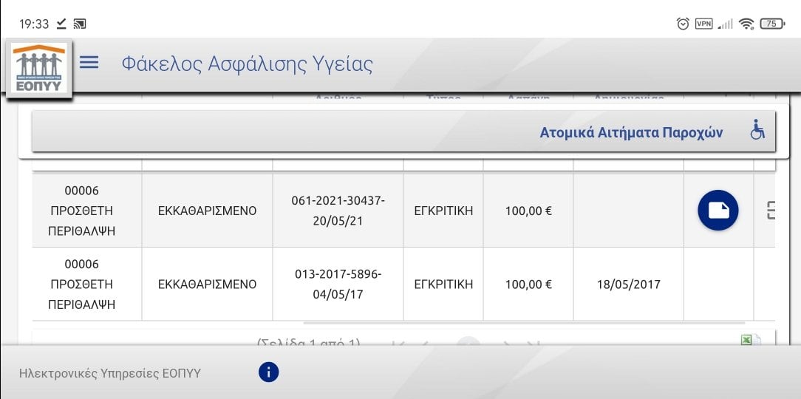The width and height of the screenshot is (801, 399).
Task: Collapse the Ατομικά Αιτήματα Παροχών panel
Action: (403, 132)
